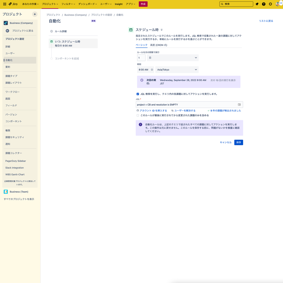This screenshot has width=283, height=283.
Task: Open the Jira app switcher grid icon
Action: pyautogui.click(x=4, y=4)
